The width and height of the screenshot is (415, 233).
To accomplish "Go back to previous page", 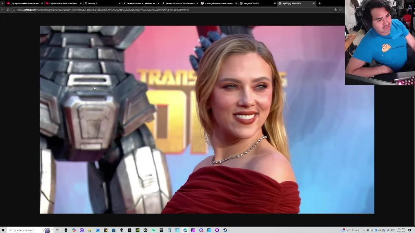I will coord(3,10).
